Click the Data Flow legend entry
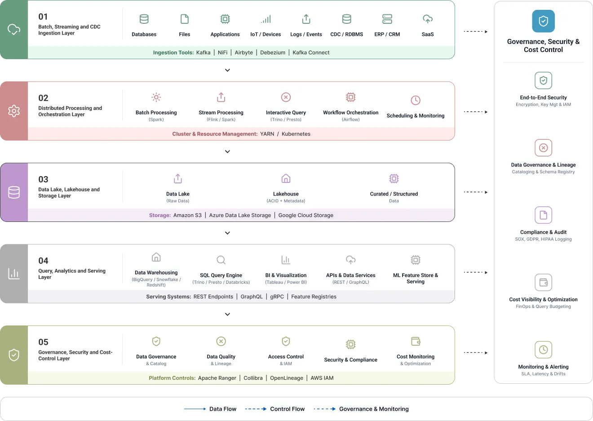Screen dimensions: 593x421 click(210, 409)
